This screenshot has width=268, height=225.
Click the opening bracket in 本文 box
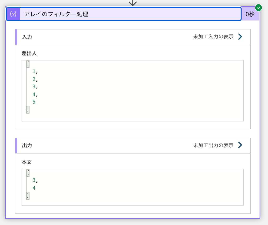click(x=28, y=173)
